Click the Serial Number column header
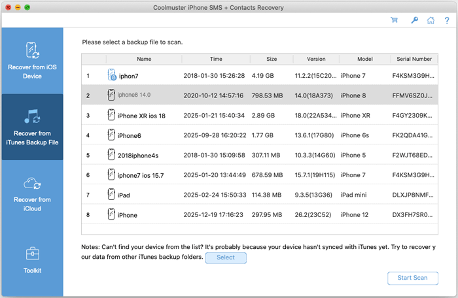 point(414,59)
